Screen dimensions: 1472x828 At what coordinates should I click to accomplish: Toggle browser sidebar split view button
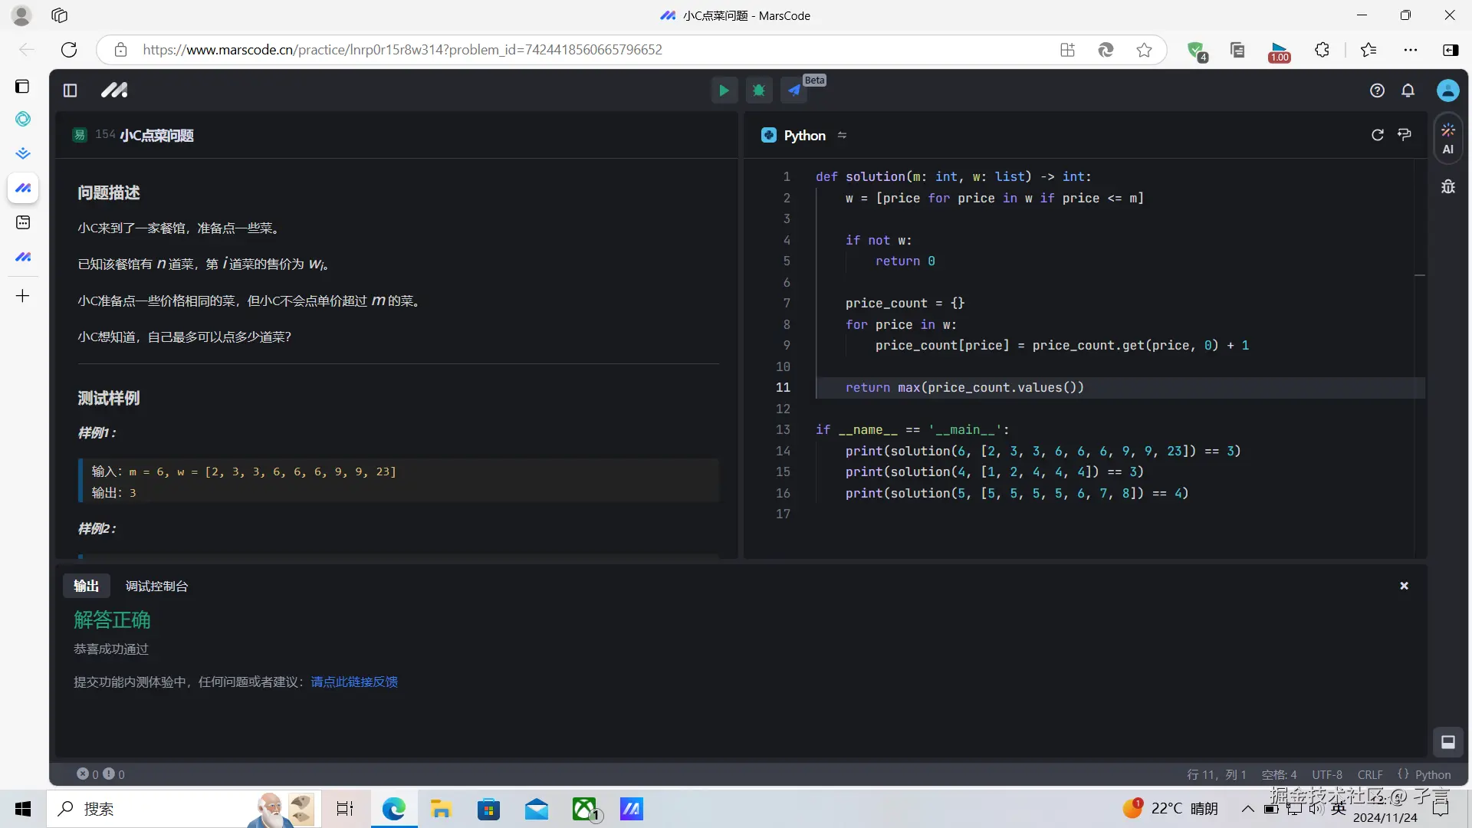pyautogui.click(x=1450, y=50)
